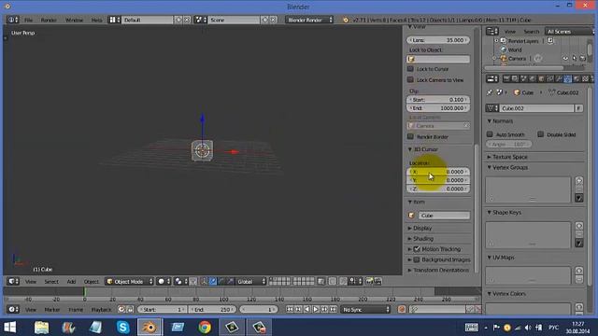Select the scale manipulator icon

pos(230,282)
